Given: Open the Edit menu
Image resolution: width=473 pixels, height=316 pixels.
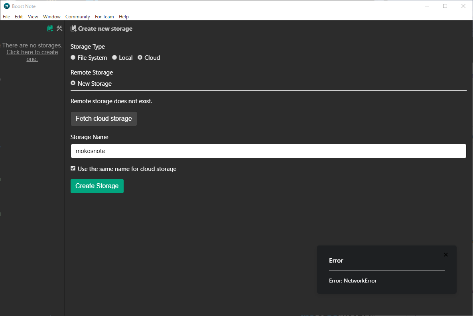Looking at the screenshot, I should click(x=19, y=17).
